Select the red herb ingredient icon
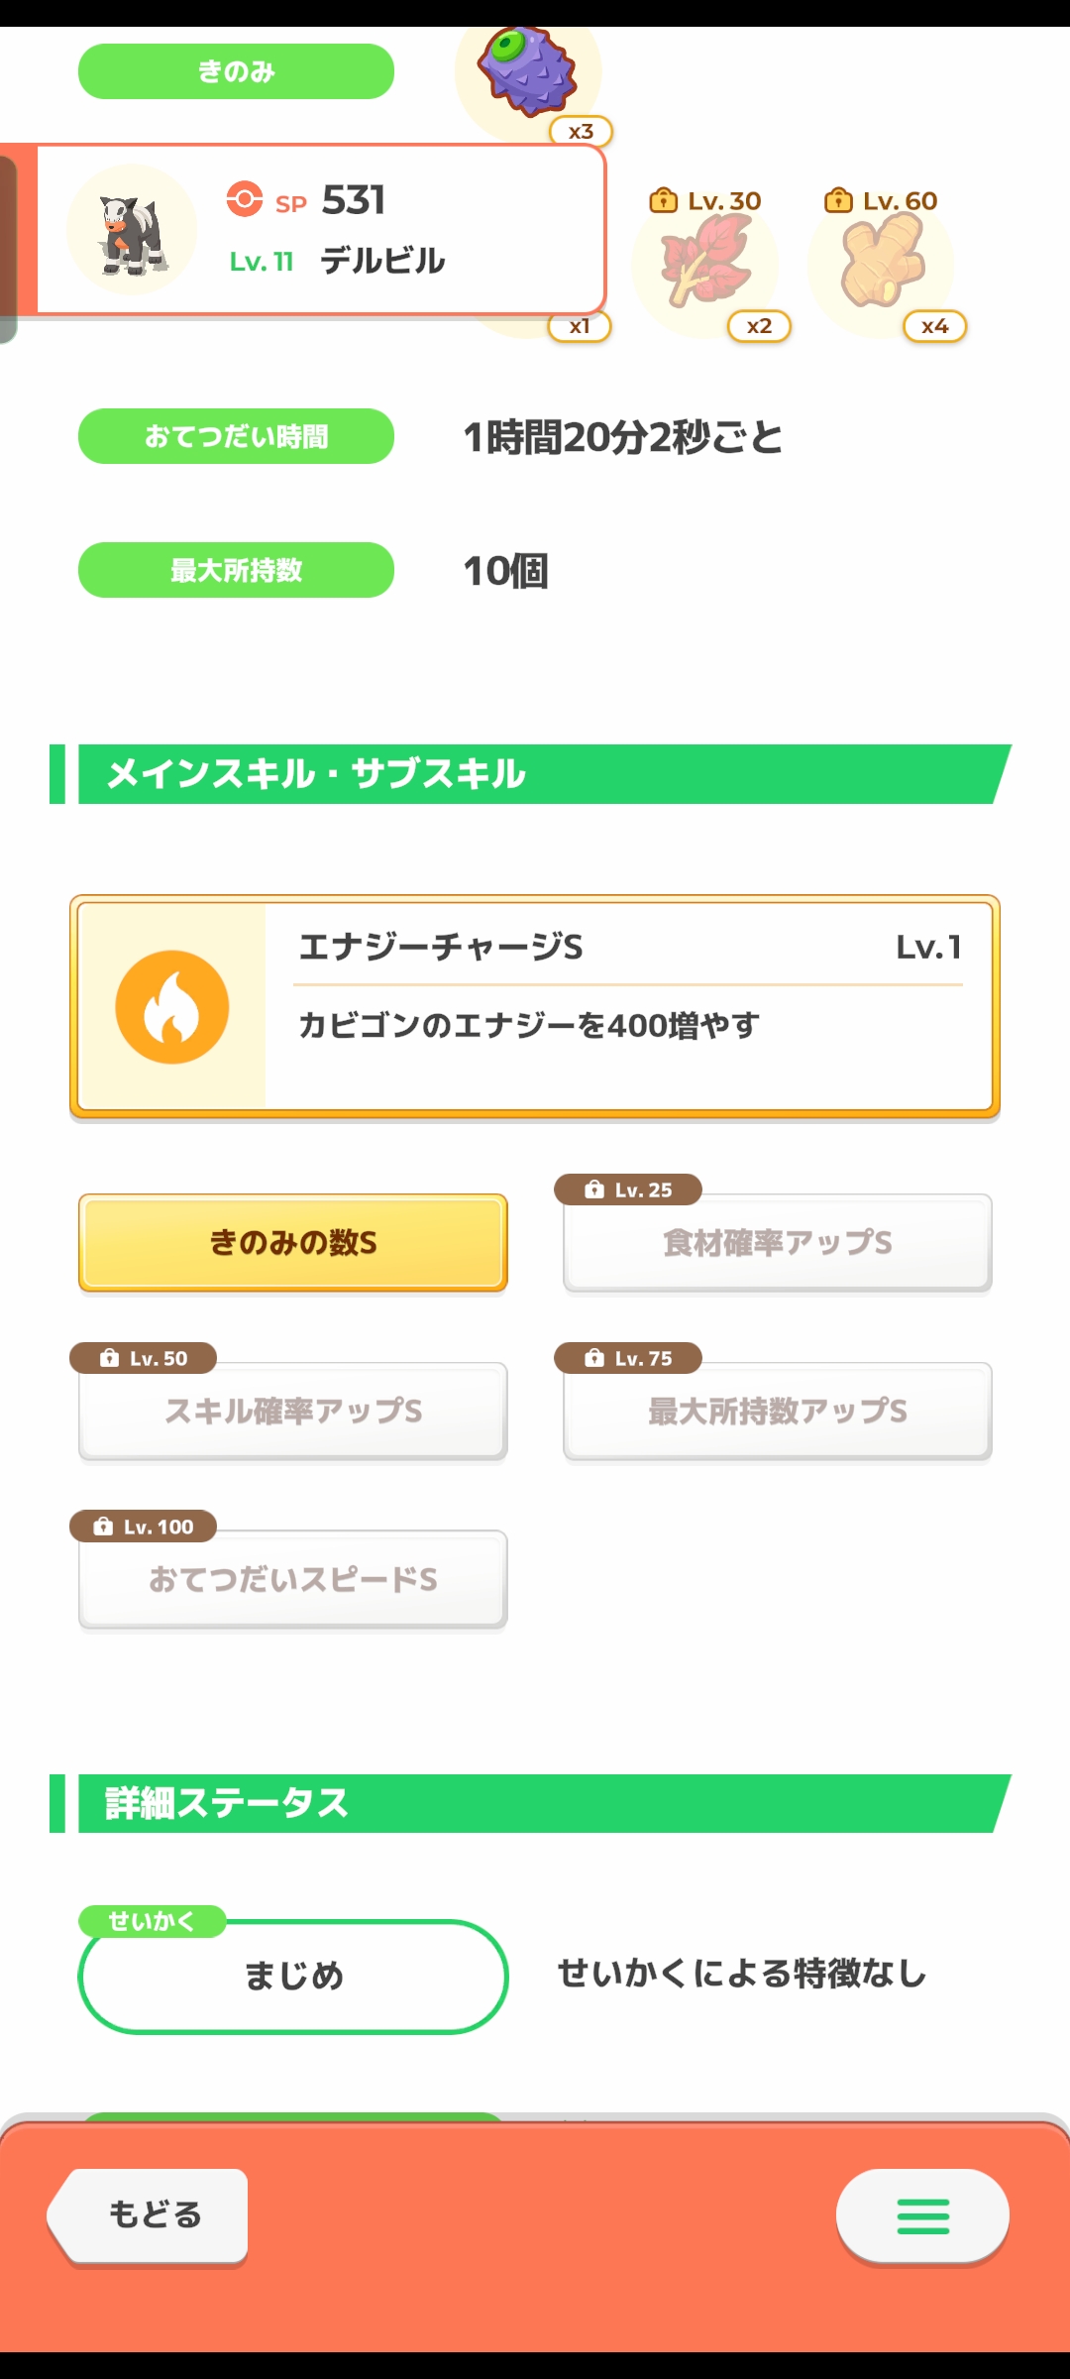 pyautogui.click(x=706, y=260)
